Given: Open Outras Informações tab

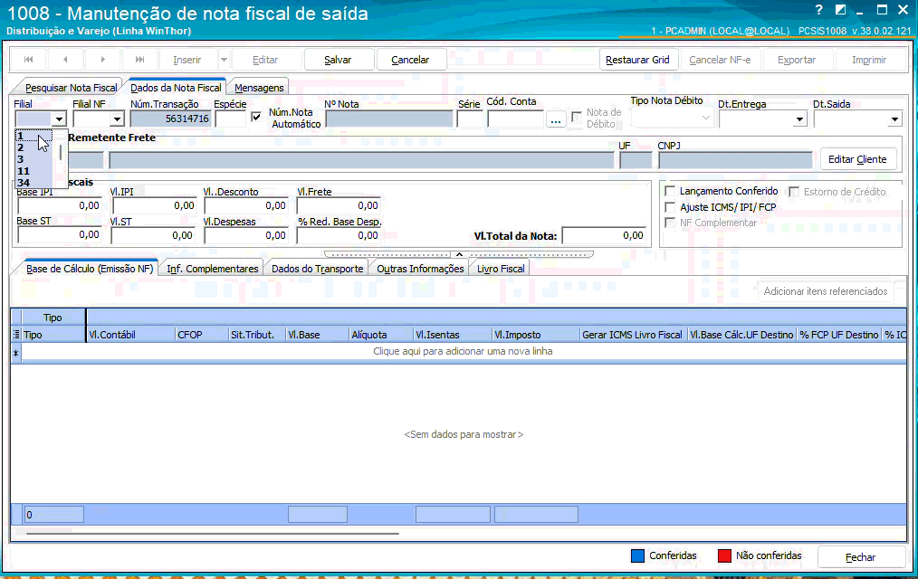Looking at the screenshot, I should [420, 269].
